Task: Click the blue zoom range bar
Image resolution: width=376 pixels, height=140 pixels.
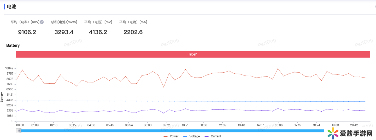Action: click(172, 131)
